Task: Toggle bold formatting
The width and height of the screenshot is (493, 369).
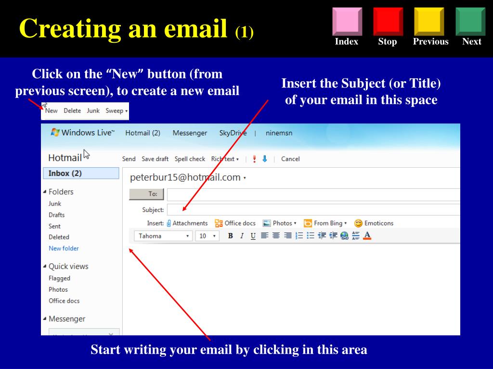Action: (230, 236)
